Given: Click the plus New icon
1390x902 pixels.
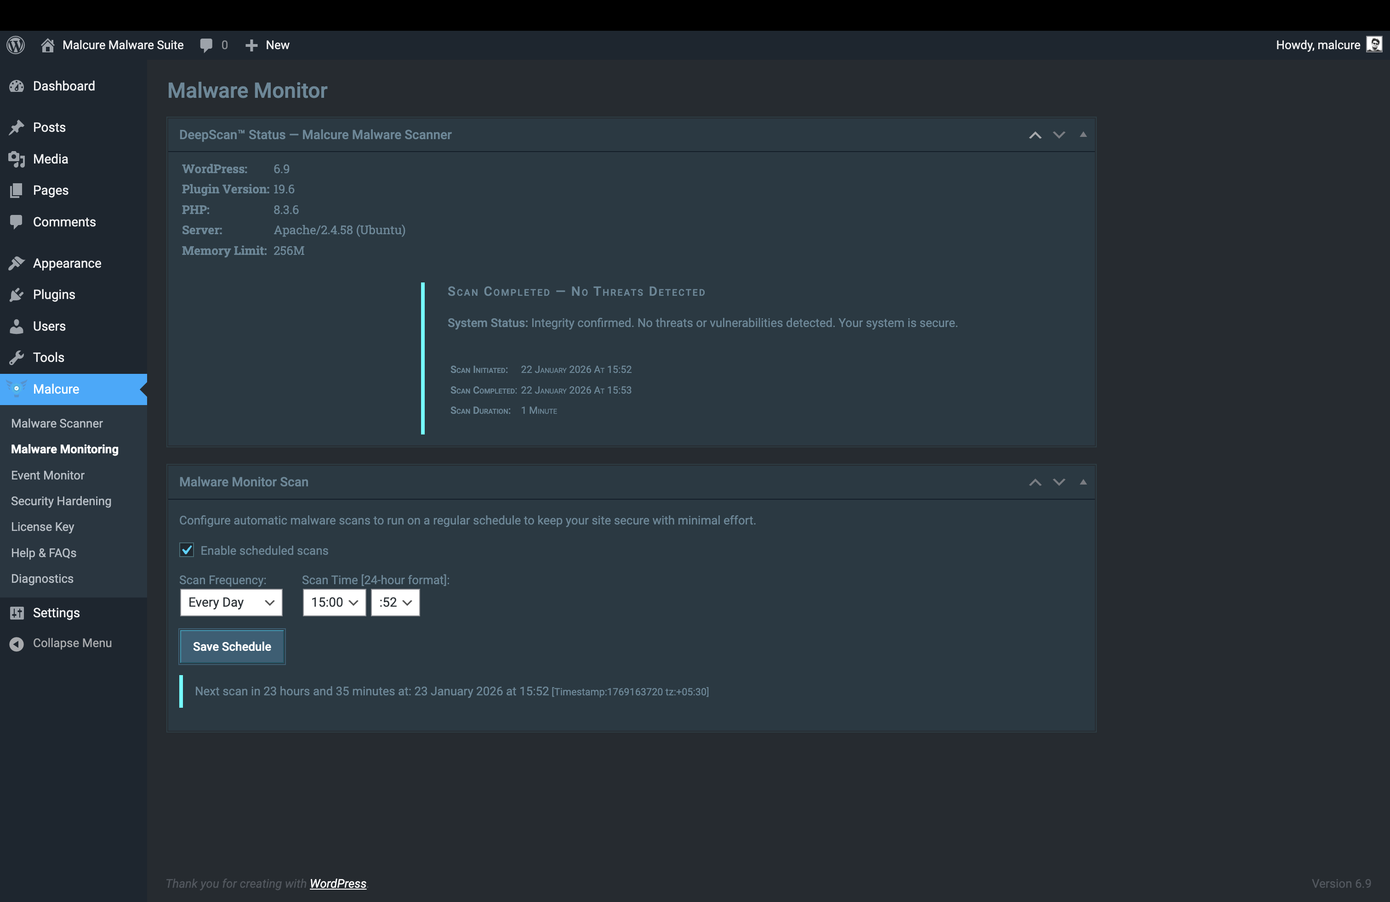Looking at the screenshot, I should coord(251,45).
